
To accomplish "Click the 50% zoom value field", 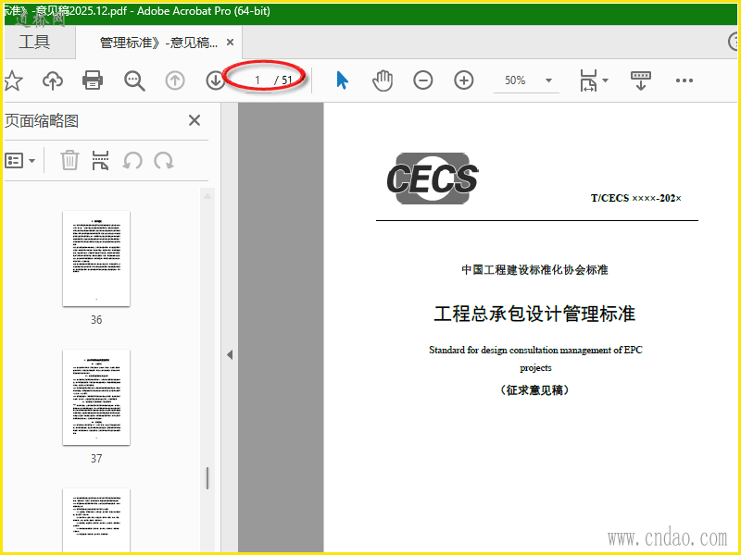I will [x=516, y=80].
